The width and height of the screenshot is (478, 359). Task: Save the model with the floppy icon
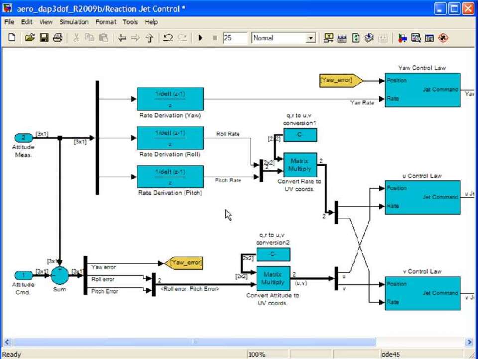tap(44, 38)
